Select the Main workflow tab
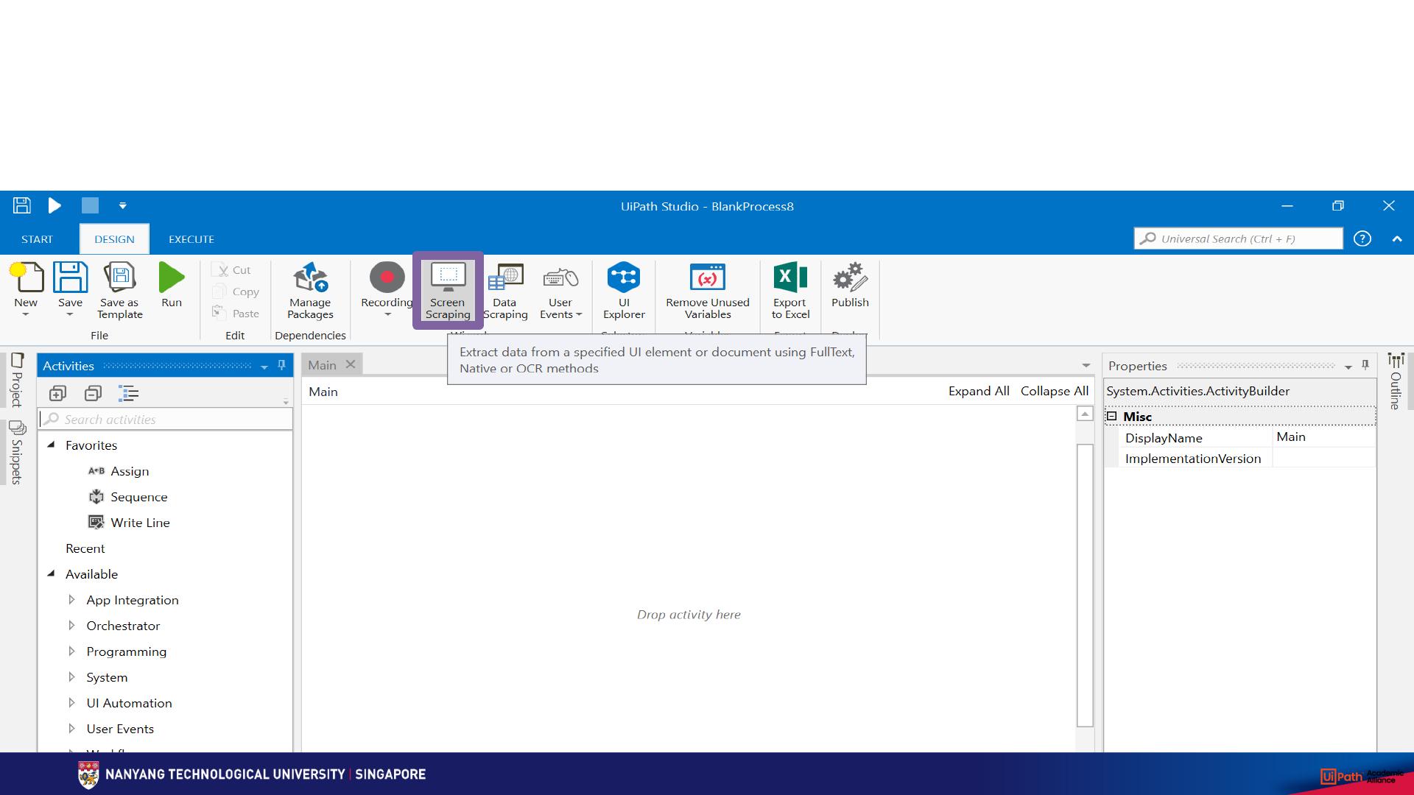 coord(322,365)
